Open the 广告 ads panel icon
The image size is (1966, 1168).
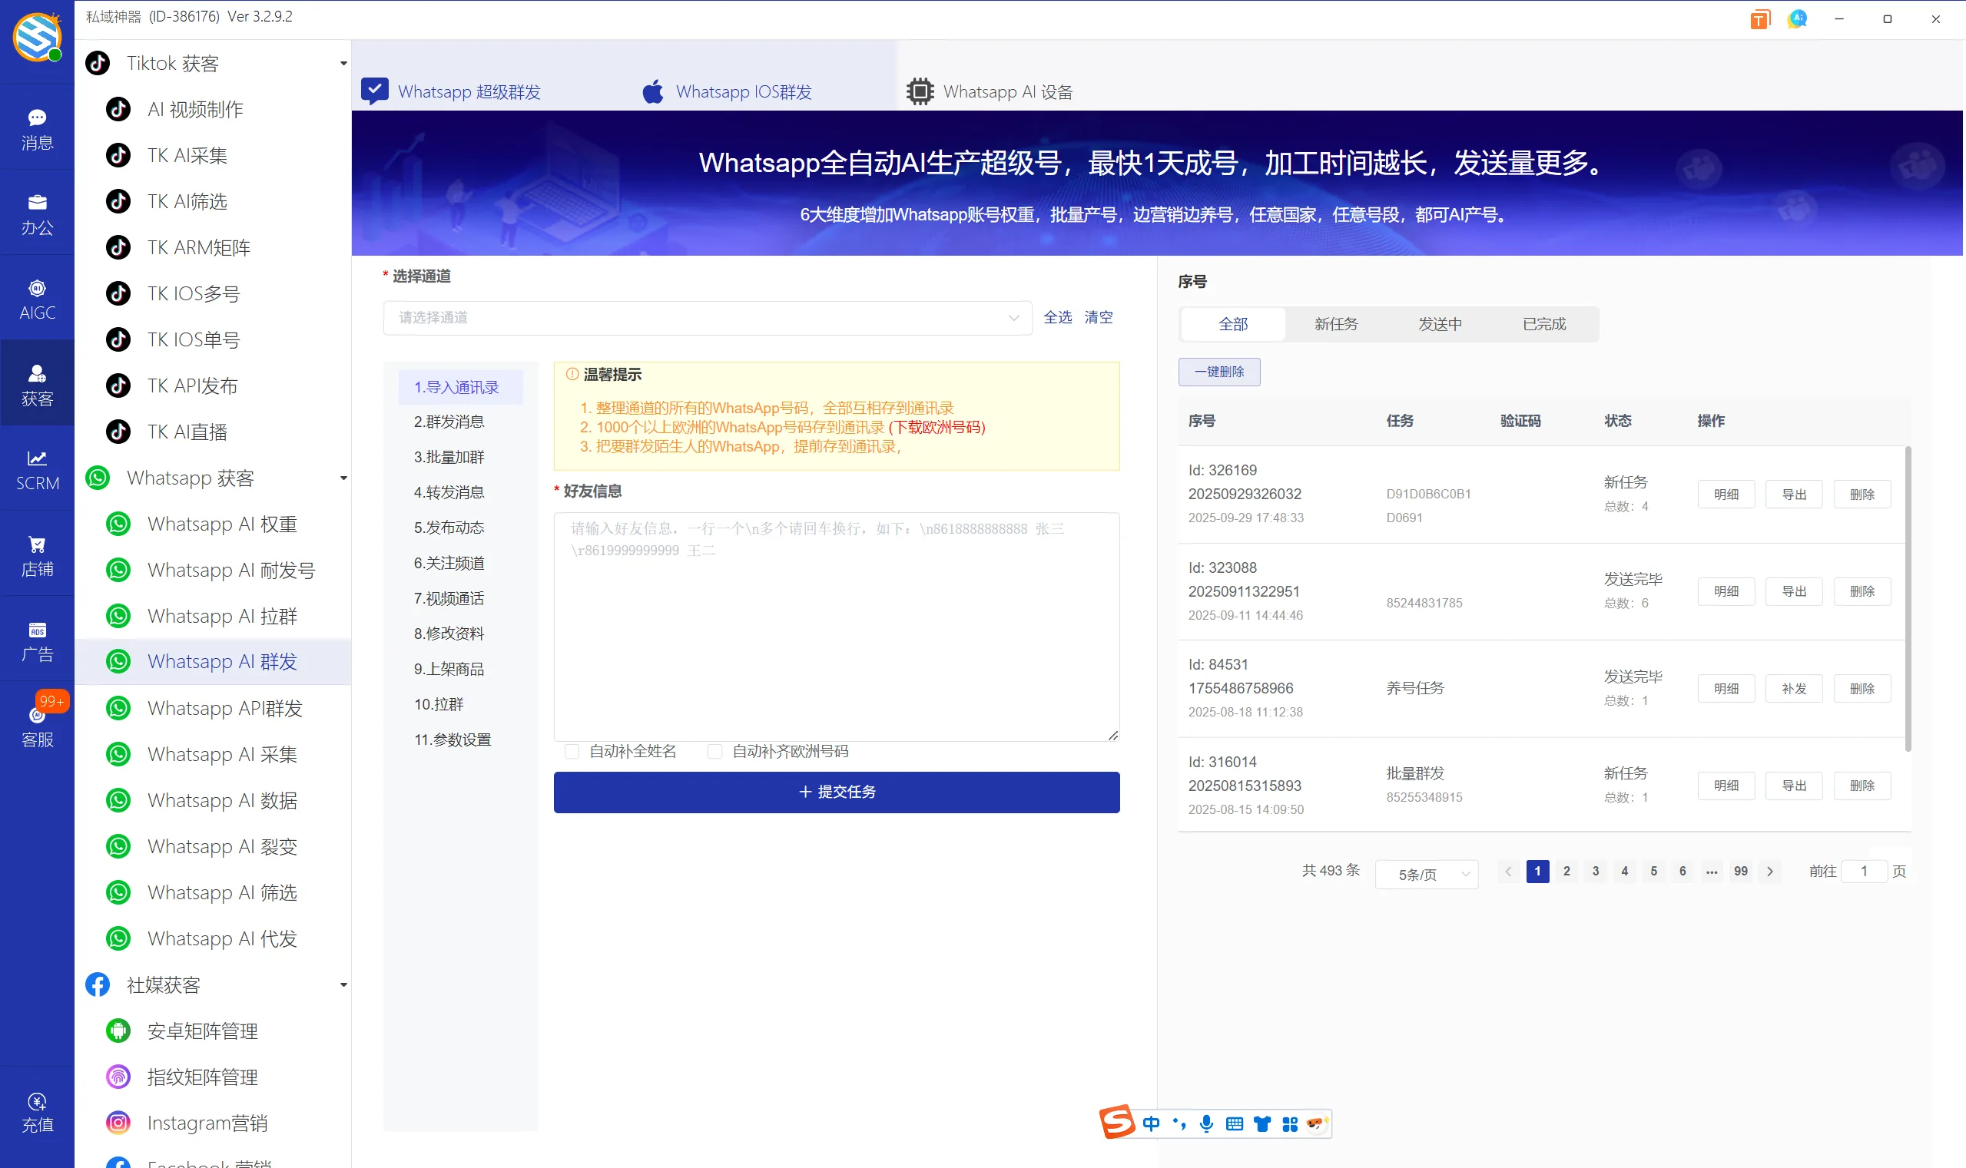point(37,639)
